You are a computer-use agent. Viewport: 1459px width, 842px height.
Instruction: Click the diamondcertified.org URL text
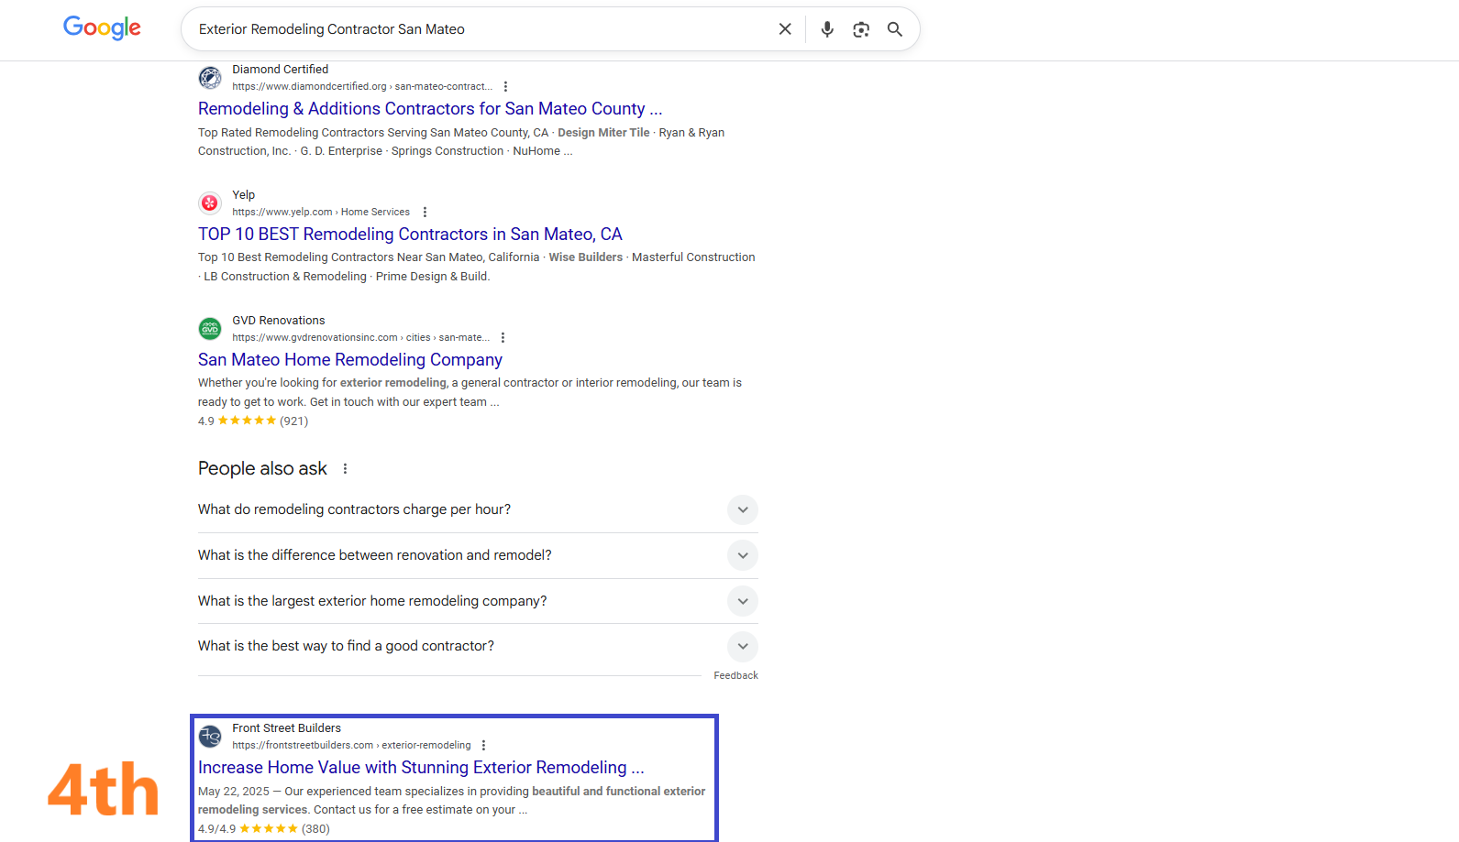[362, 86]
